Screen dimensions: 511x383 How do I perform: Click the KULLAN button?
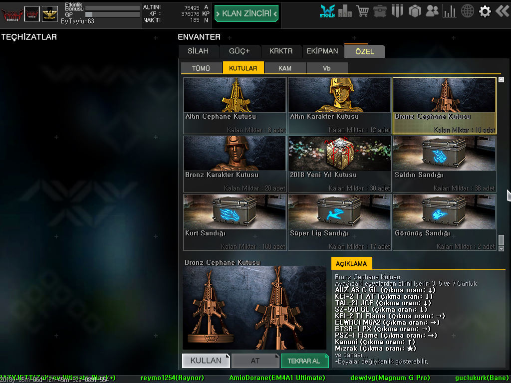[x=206, y=361]
